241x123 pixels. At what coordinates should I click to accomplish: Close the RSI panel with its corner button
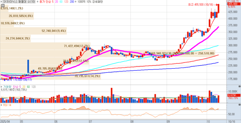pos(240,105)
